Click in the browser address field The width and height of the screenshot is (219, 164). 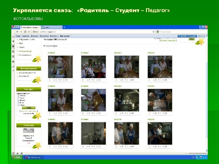[x=95, y=32]
